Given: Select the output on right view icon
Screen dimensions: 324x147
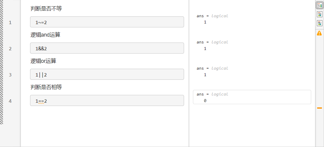Looking at the screenshot, I should (x=319, y=5).
